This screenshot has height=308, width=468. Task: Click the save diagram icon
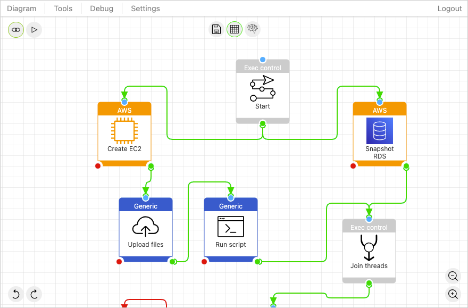[216, 29]
